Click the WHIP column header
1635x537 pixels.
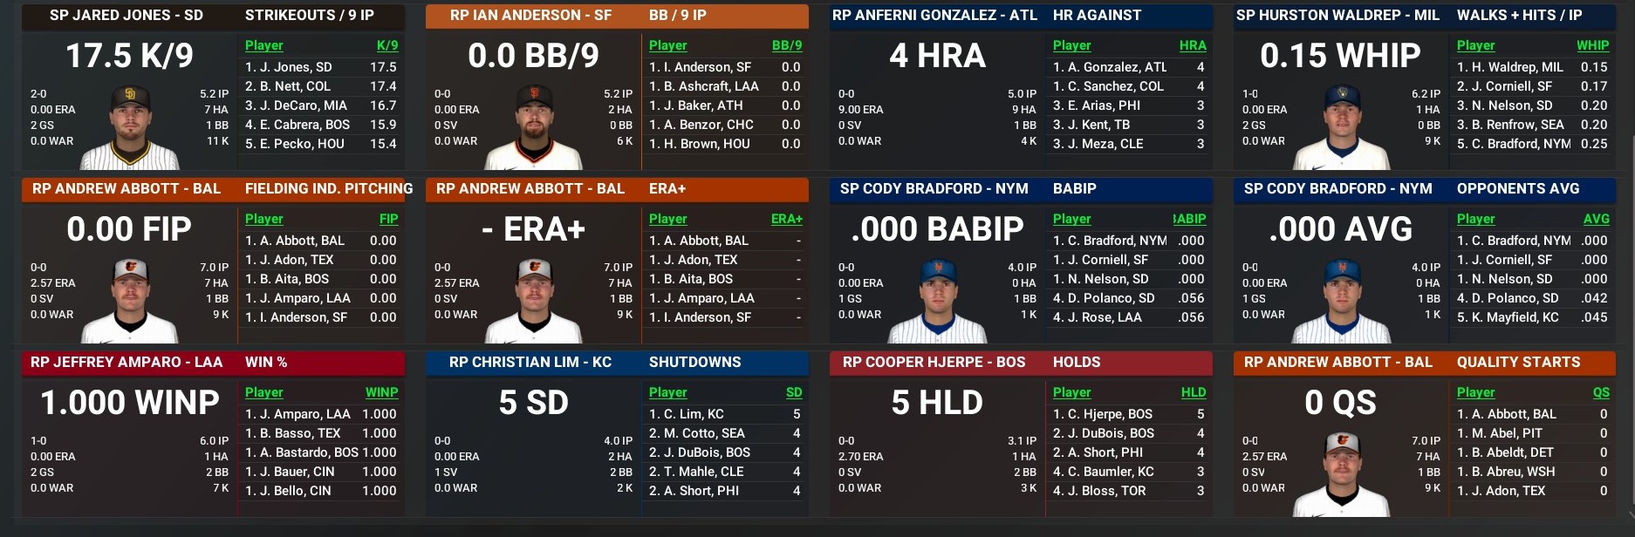pos(1592,45)
